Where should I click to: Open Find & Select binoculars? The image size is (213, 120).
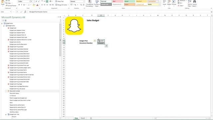click(194, 3)
